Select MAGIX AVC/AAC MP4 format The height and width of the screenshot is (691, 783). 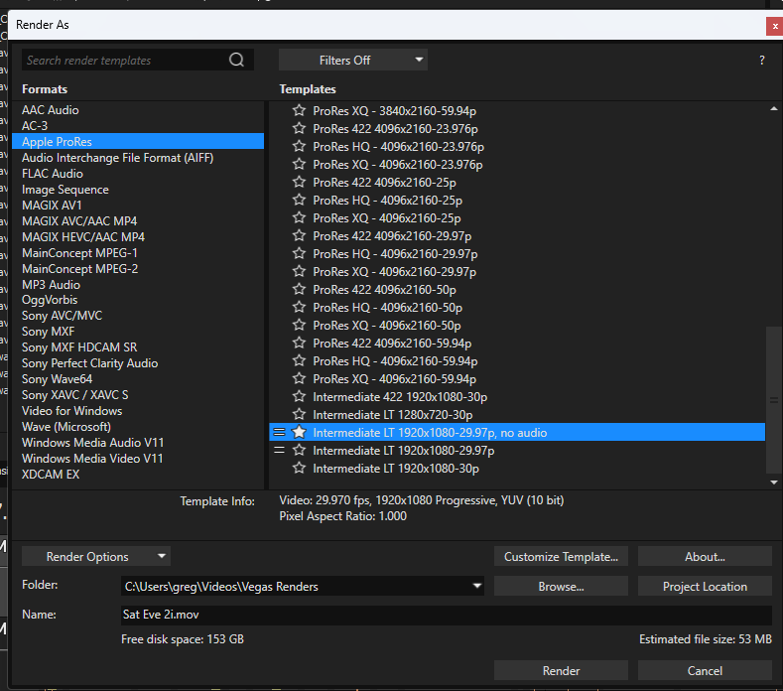pyautogui.click(x=79, y=221)
